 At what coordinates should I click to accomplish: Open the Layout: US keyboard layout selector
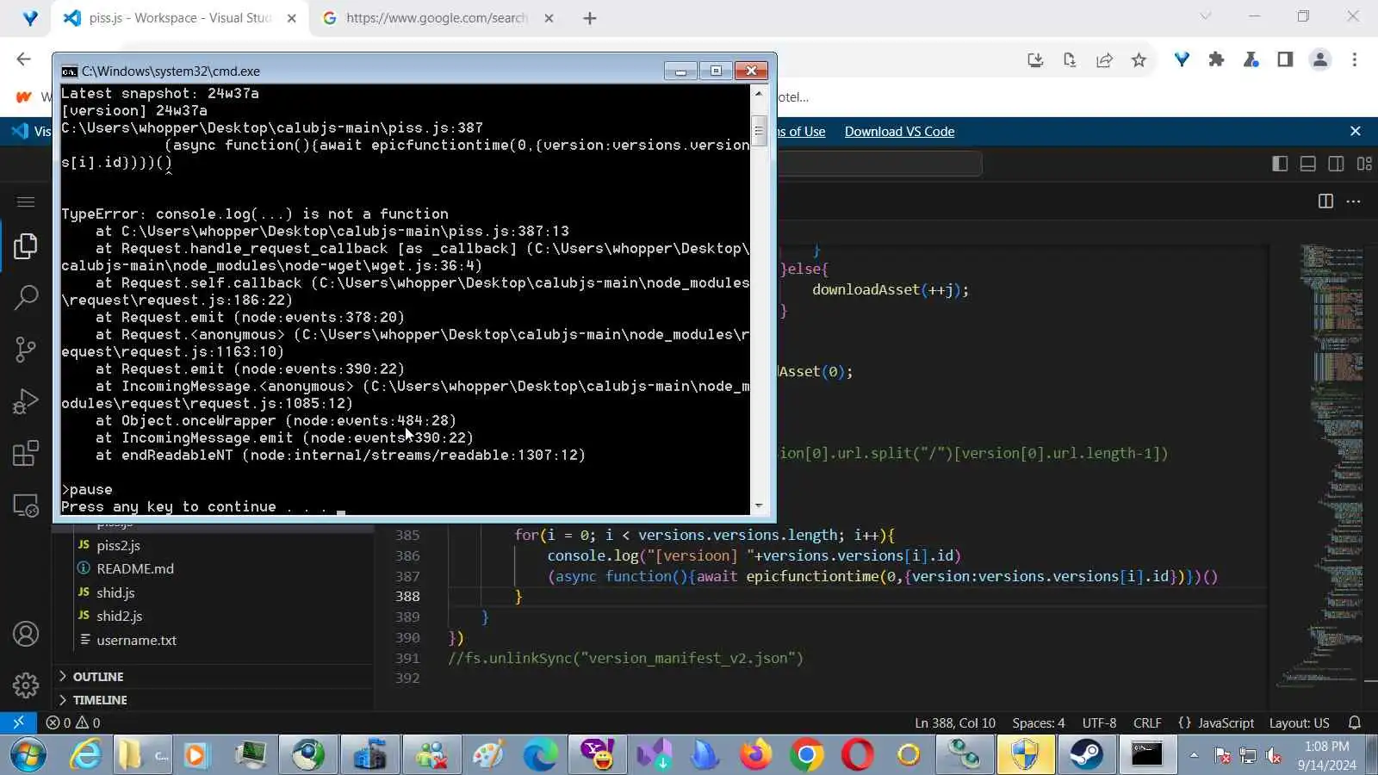click(x=1299, y=723)
